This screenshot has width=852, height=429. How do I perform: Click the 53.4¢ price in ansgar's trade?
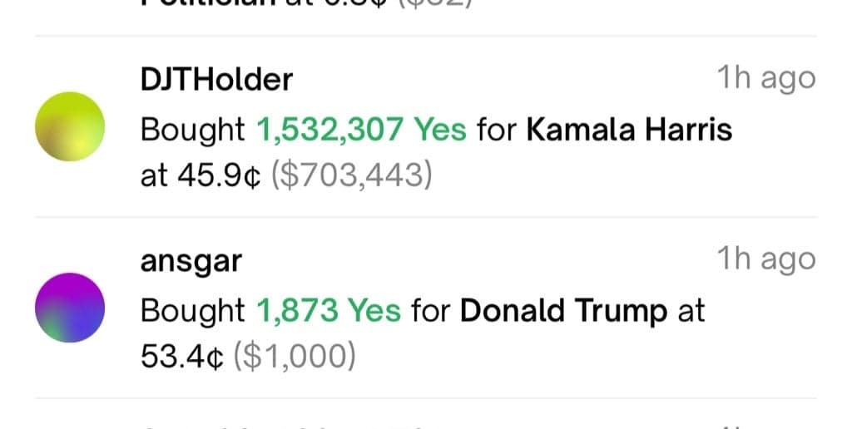click(183, 357)
